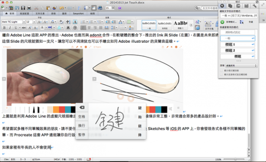The image size is (266, 162).
Task: Cut selection with scissors icon
Action: (x=36, y=8)
